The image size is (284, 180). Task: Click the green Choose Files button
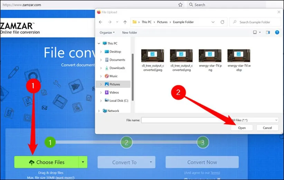(x=46, y=162)
